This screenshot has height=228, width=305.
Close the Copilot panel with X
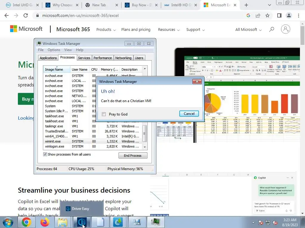(x=292, y=178)
